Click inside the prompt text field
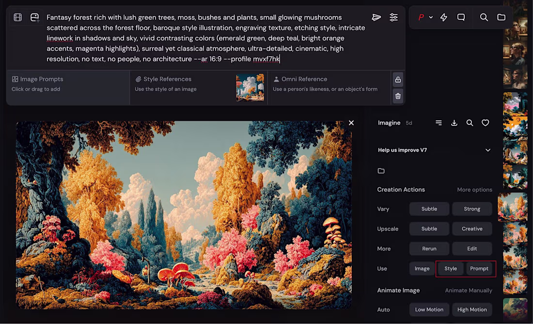Viewport: 533px width, 324px height. pyautogui.click(x=205, y=38)
